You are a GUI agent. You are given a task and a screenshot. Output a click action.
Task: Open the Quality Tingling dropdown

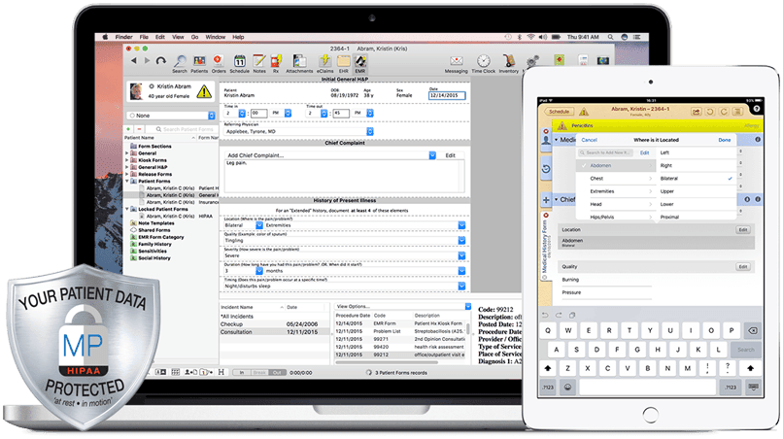click(461, 241)
